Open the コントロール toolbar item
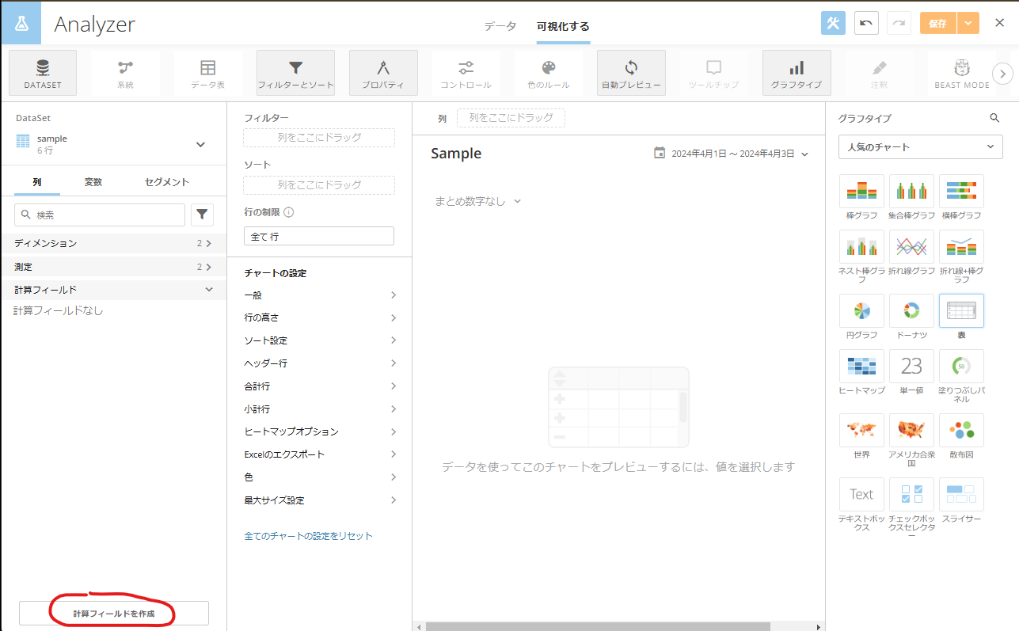 click(x=466, y=73)
